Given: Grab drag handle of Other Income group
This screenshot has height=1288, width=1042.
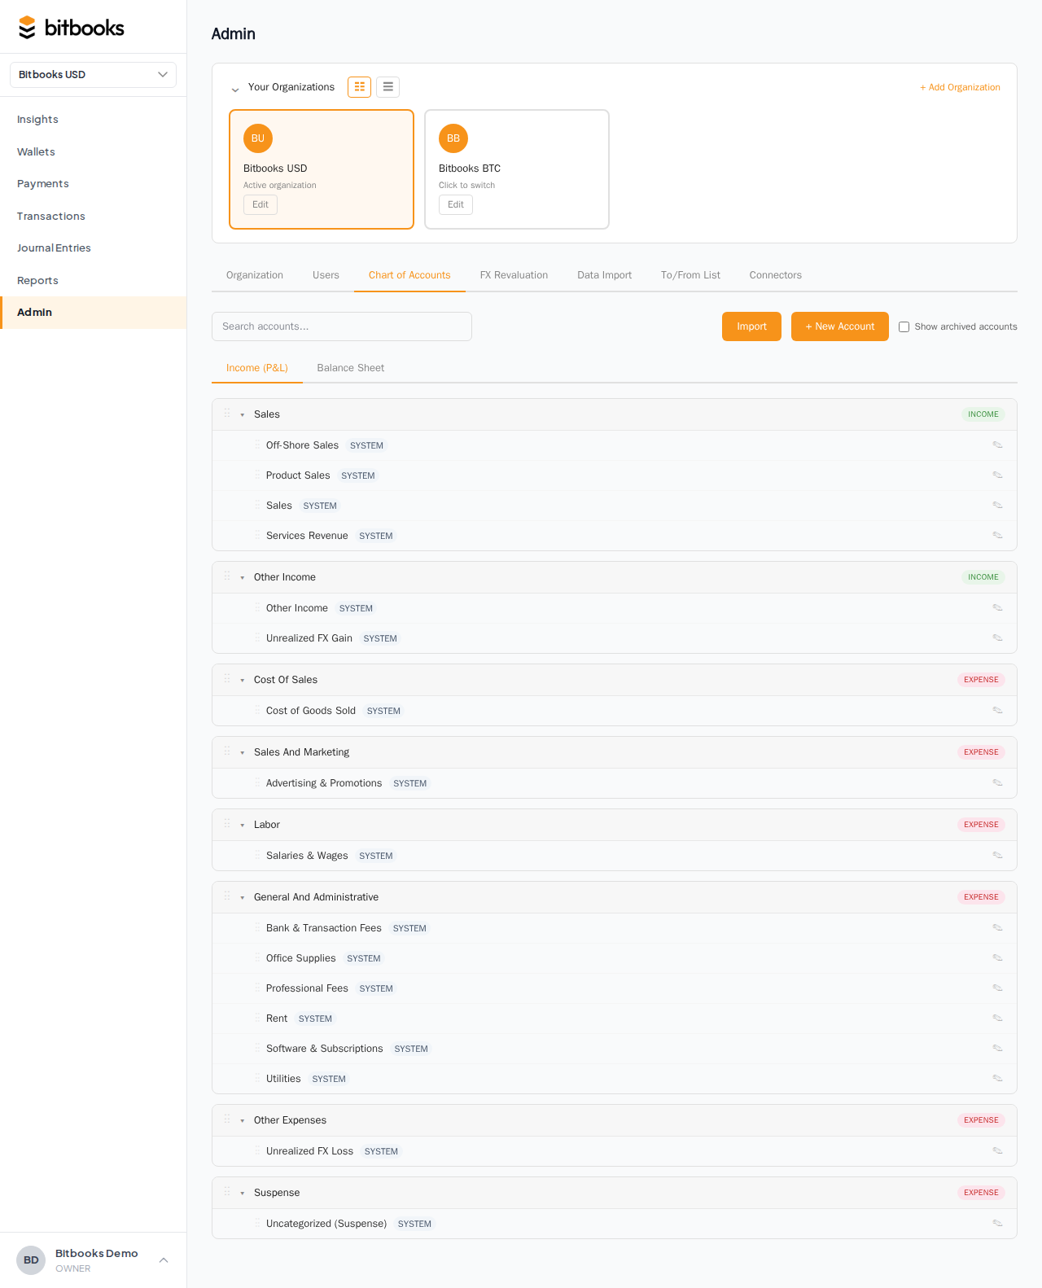Looking at the screenshot, I should tap(227, 576).
